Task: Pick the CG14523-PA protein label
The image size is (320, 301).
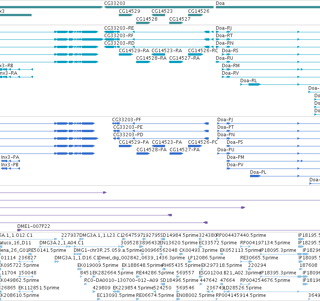Action: coord(167,142)
